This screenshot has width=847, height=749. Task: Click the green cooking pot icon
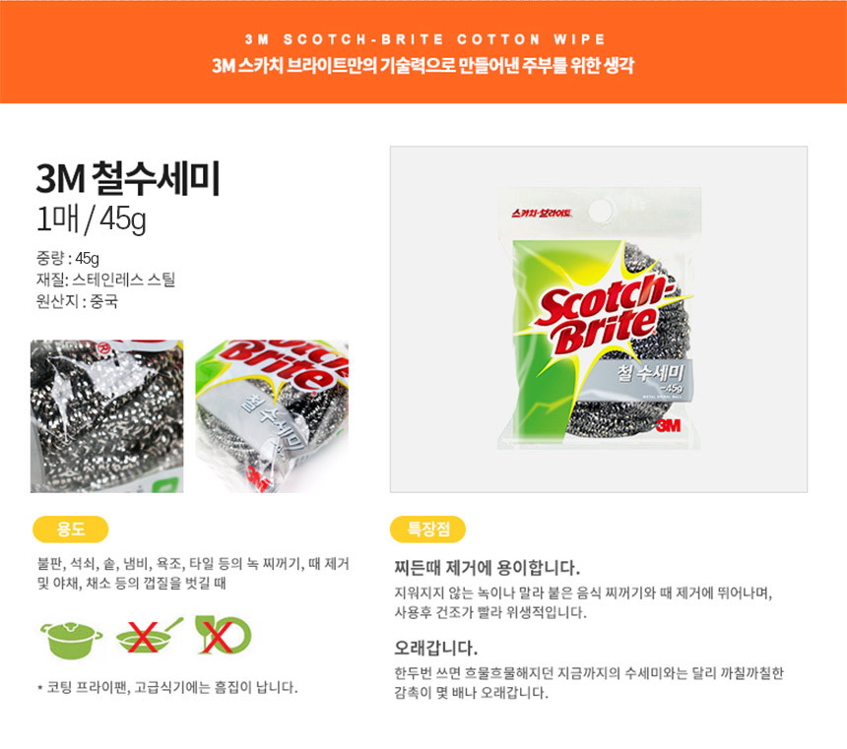pyautogui.click(x=71, y=640)
